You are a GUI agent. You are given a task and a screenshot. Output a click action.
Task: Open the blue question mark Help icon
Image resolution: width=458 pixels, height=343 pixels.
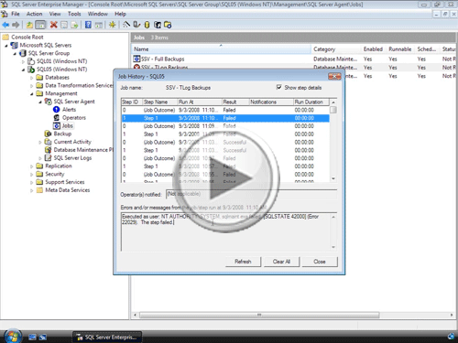[88, 25]
